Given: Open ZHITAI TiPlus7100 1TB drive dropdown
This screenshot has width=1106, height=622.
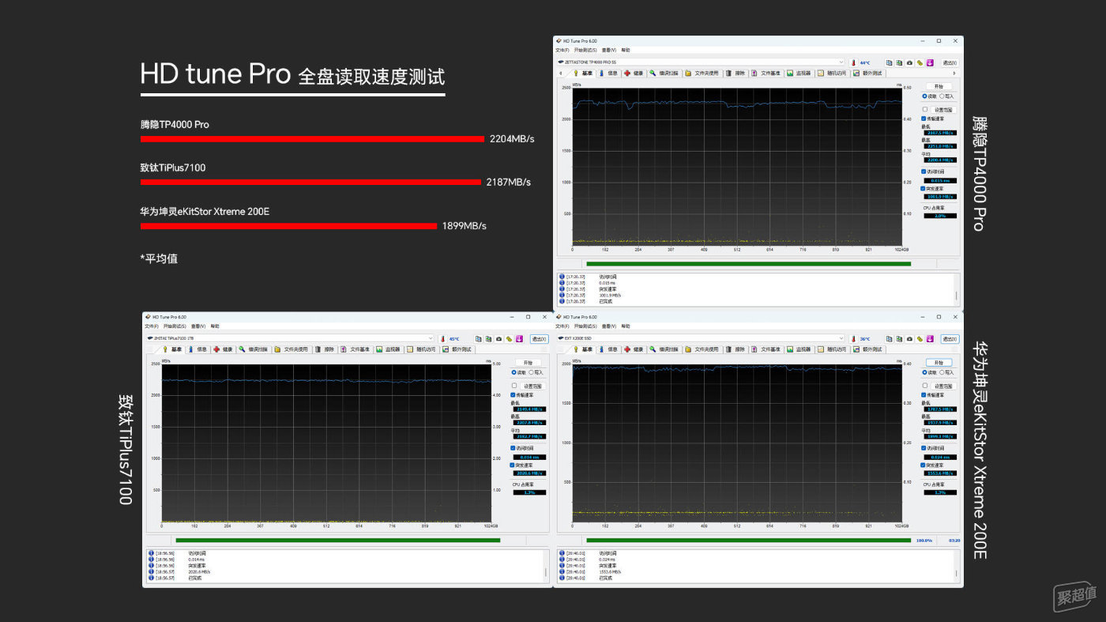Looking at the screenshot, I should point(290,339).
